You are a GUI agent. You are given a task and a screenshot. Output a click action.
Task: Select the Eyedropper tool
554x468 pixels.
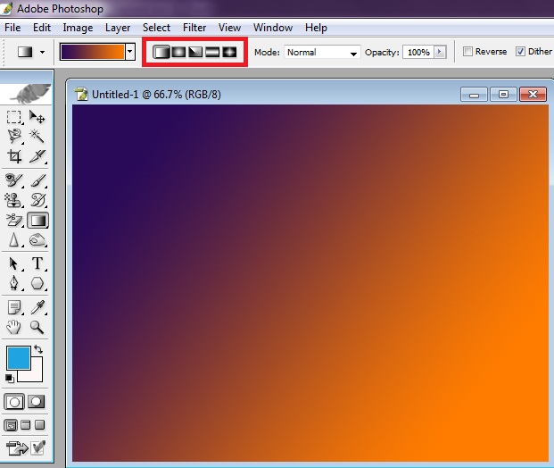tap(37, 307)
